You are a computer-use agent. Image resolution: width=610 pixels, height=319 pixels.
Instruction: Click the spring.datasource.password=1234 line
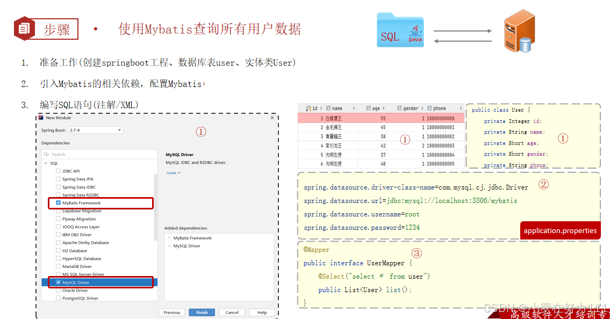(361, 228)
